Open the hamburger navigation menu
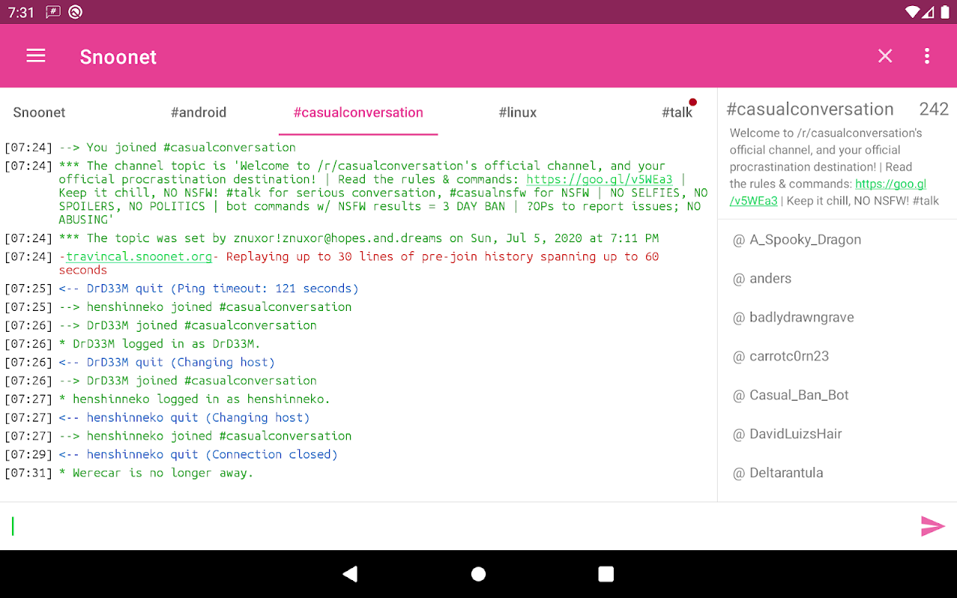Viewport: 957px width, 598px height. tap(36, 56)
